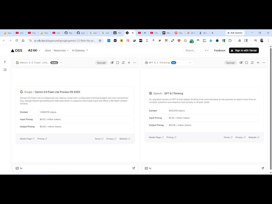The image size is (272, 204).
Task: Open Model Page link in Gemini card
Action: [27, 139]
